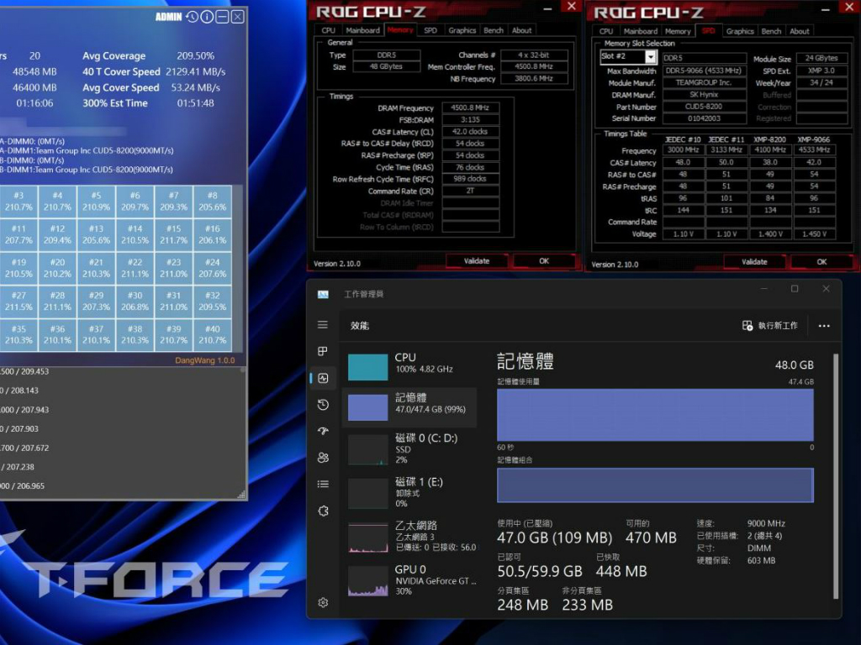Image resolution: width=861 pixels, height=645 pixels.
Task: Switch to Memory tab in right CPU-Z window
Action: point(678,32)
